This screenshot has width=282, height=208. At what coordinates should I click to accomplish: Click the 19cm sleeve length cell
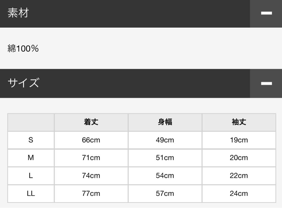pos(239,140)
